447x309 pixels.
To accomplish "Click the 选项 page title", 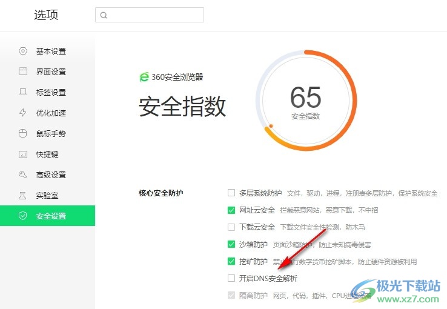I will click(46, 15).
